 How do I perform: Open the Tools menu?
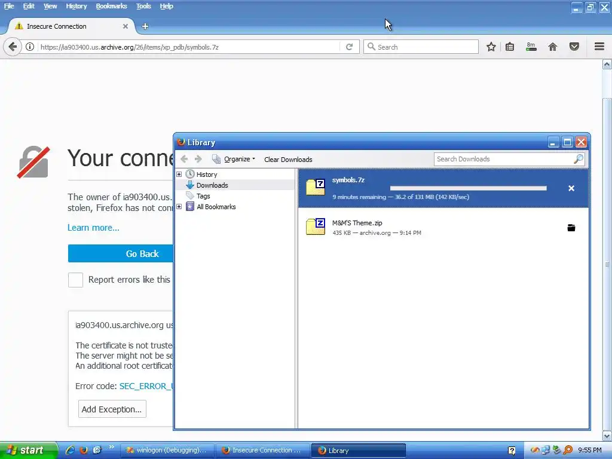pos(143,6)
